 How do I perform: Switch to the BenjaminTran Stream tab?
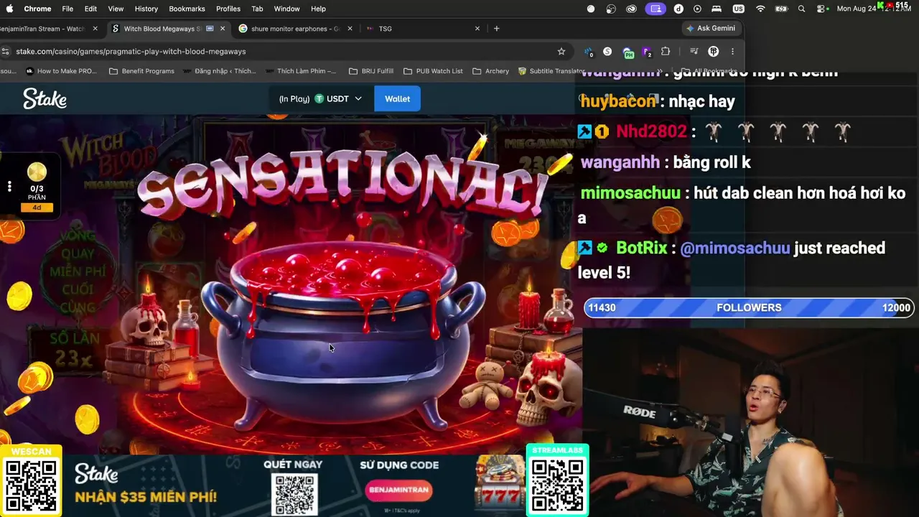[x=42, y=29]
